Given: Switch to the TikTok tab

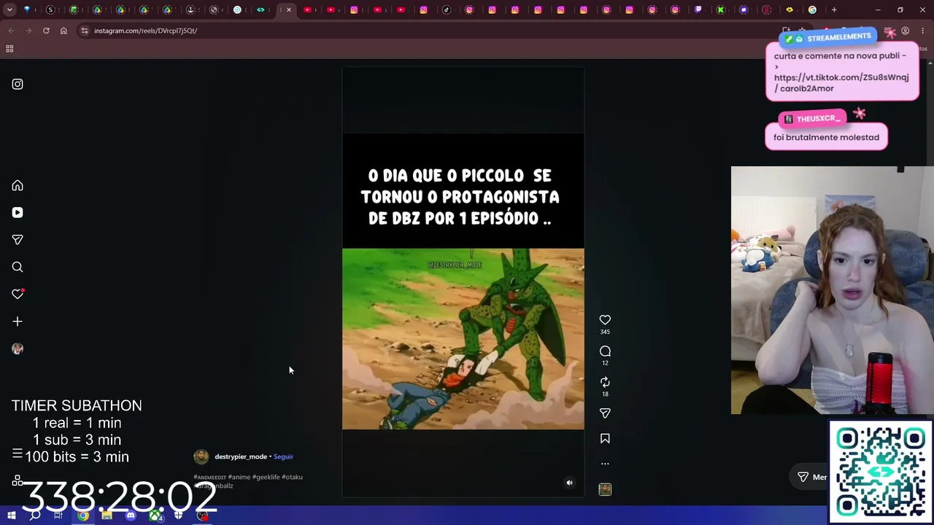Looking at the screenshot, I should pyautogui.click(x=447, y=10).
